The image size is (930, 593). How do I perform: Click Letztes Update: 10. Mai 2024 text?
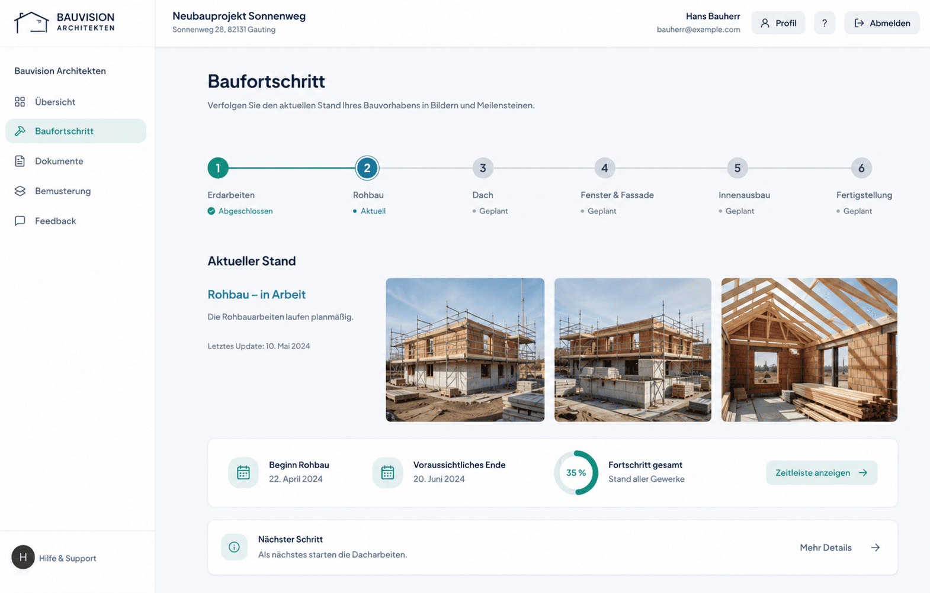[x=259, y=346]
